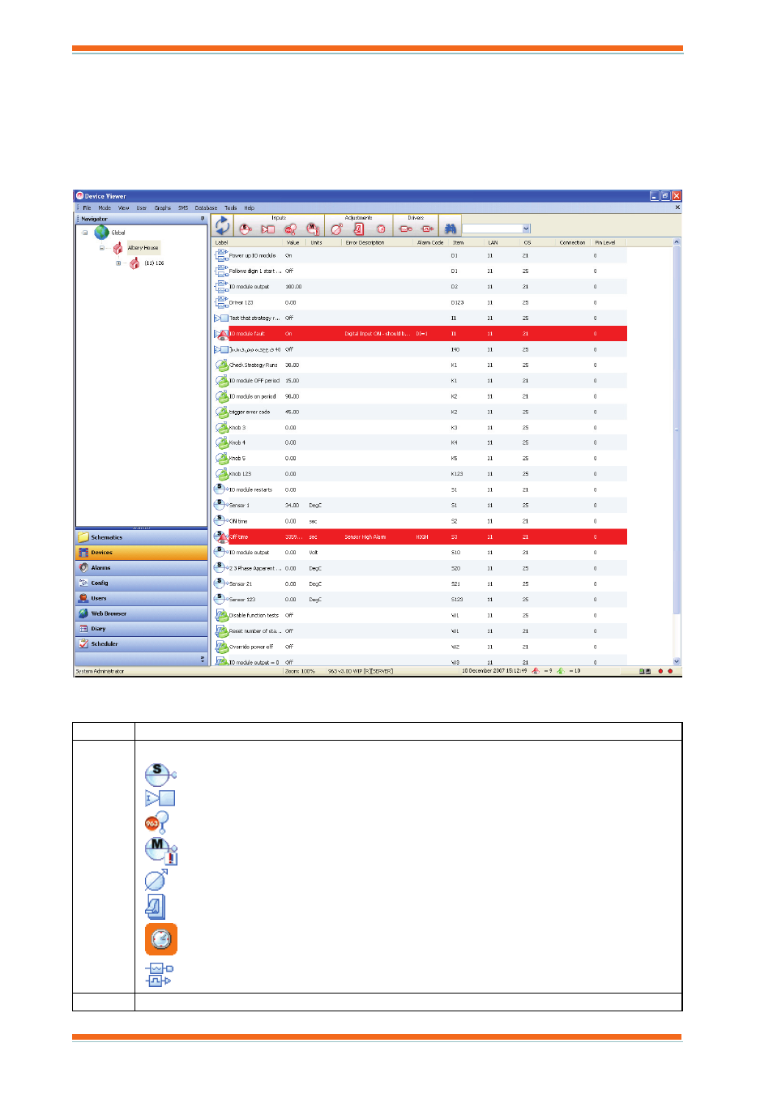Click the scroll down arrow of the list
773x1094 pixels.
[x=677, y=661]
